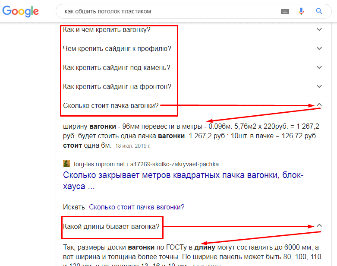This screenshot has height=266, width=337.
Task: Click question "Как крепить сайдинг на фронтон?"
Action: point(117,87)
